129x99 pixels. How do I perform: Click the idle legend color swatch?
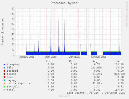[x=4, y=68]
